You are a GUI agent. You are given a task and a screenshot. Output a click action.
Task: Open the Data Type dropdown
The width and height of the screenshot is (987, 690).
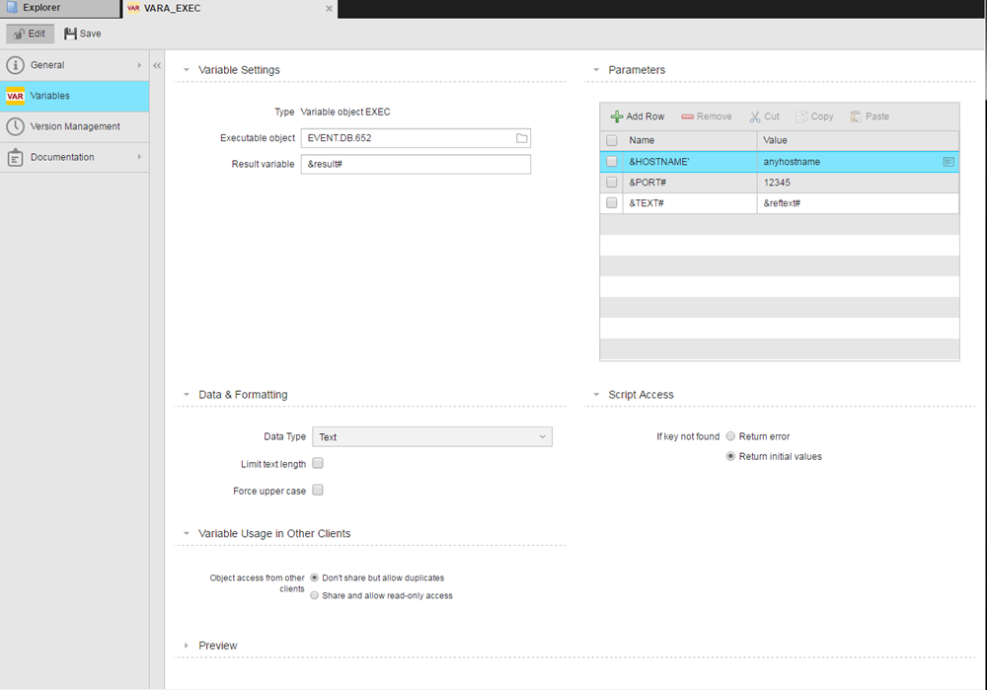click(x=432, y=437)
